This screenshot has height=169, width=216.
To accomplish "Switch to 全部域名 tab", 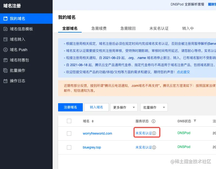I will [70, 28].
